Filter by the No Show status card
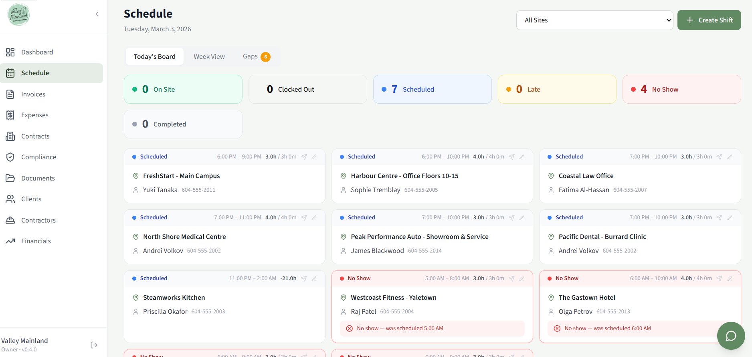The height and width of the screenshot is (357, 752). (x=681, y=89)
